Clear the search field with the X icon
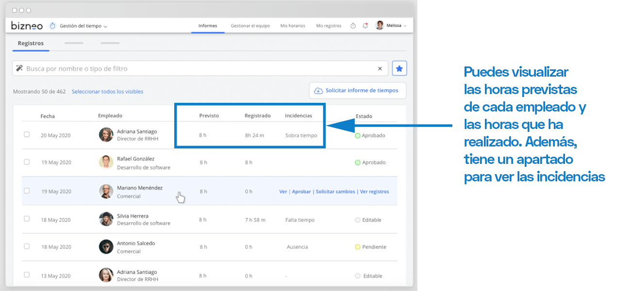 (380, 68)
